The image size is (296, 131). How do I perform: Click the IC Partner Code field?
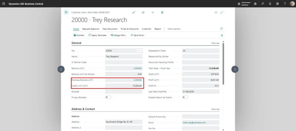(x=124, y=62)
